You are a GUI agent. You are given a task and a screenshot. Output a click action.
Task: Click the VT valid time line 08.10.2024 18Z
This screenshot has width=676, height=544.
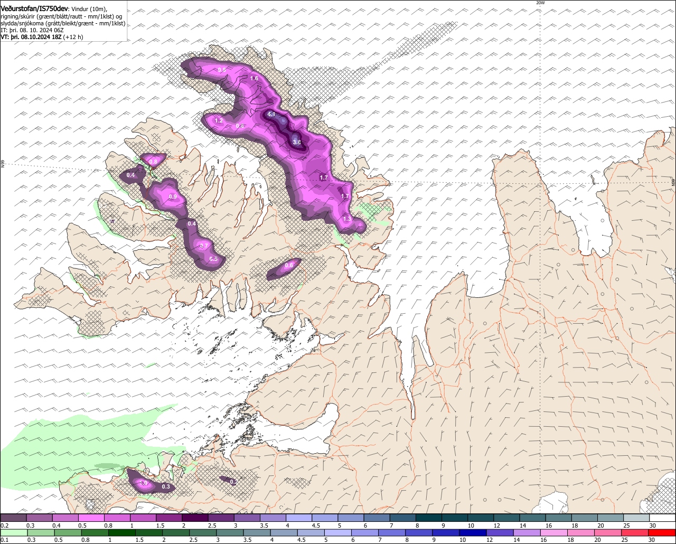[x=42, y=37]
